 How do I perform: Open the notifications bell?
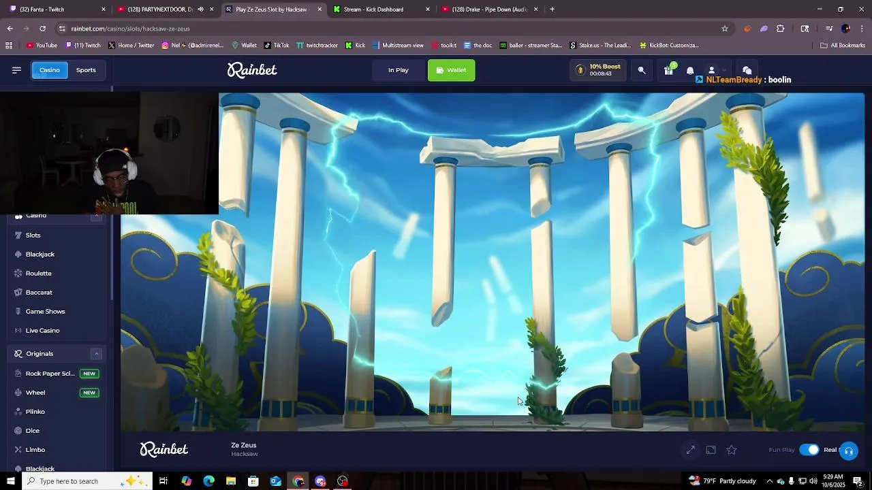[690, 70]
